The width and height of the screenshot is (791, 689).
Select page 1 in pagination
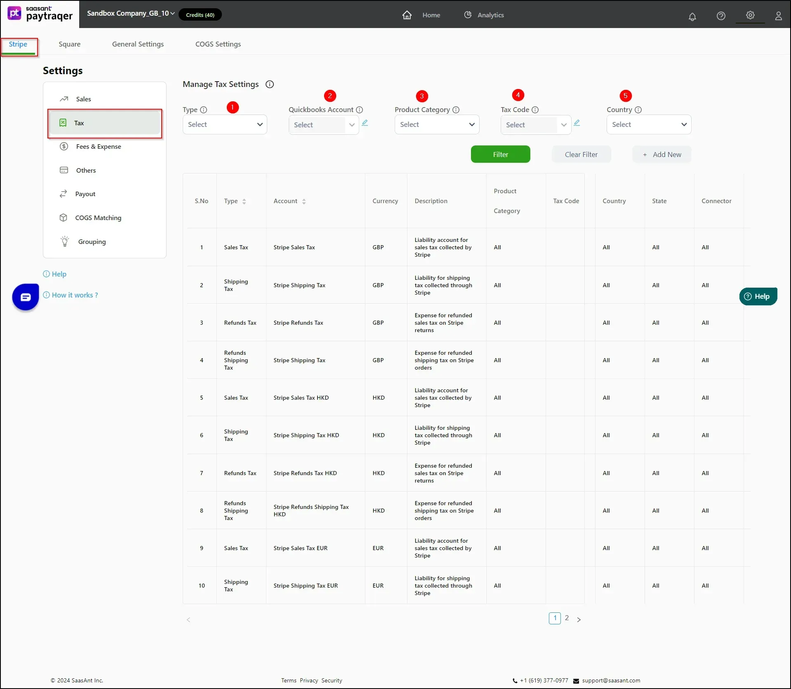coord(555,618)
